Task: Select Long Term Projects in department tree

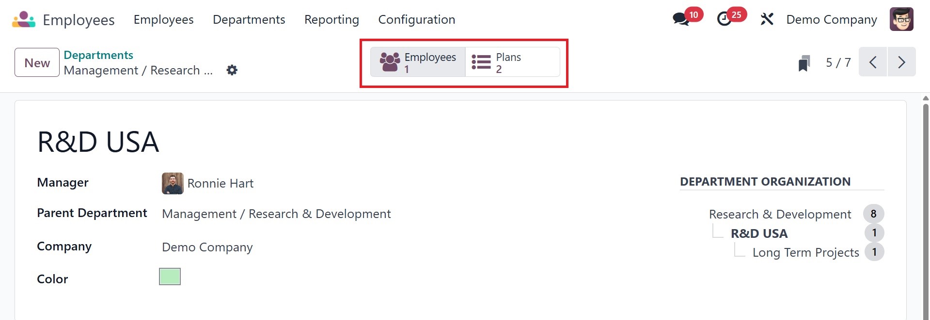Action: [x=805, y=252]
